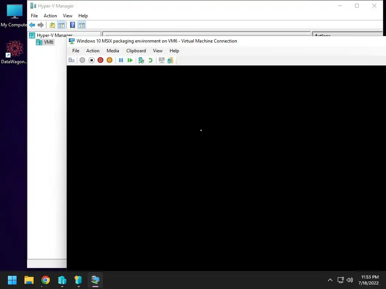This screenshot has width=386, height=289.
Task: Close the Hyper-V Manager window
Action: point(374,6)
